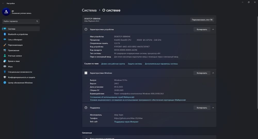Copy support info with Копировать button

coord(202,107)
